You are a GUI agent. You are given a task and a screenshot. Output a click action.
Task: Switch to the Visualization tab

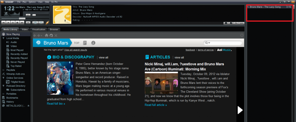pyautogui.click(x=39, y=29)
